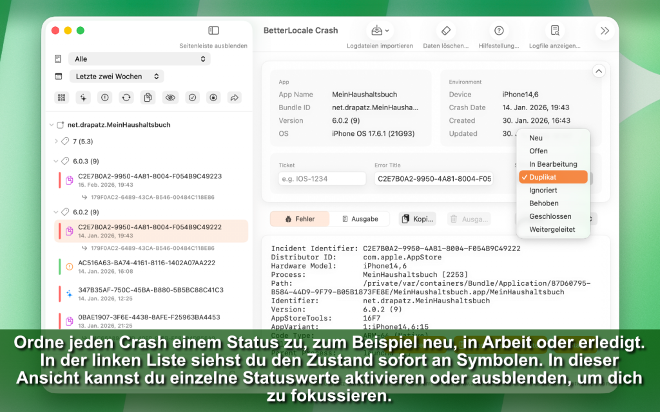Viewport: 660px width, 412px height.
Task: Click the Kopi... copy button
Action: 417,219
